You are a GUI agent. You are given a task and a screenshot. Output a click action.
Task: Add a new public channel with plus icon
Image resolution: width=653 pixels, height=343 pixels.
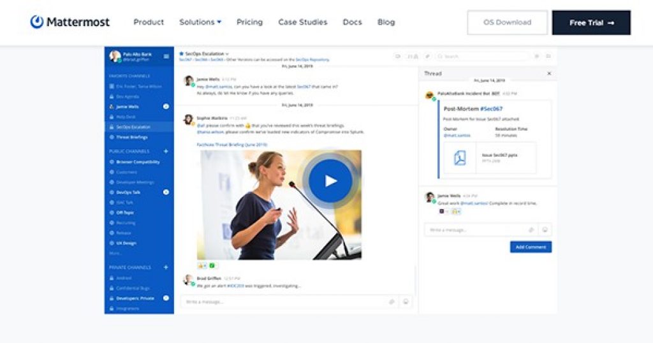tap(166, 151)
